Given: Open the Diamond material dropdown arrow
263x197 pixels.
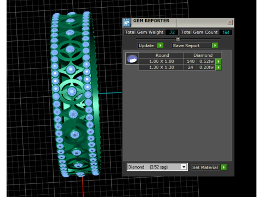Looking at the screenshot, I should click(184, 167).
